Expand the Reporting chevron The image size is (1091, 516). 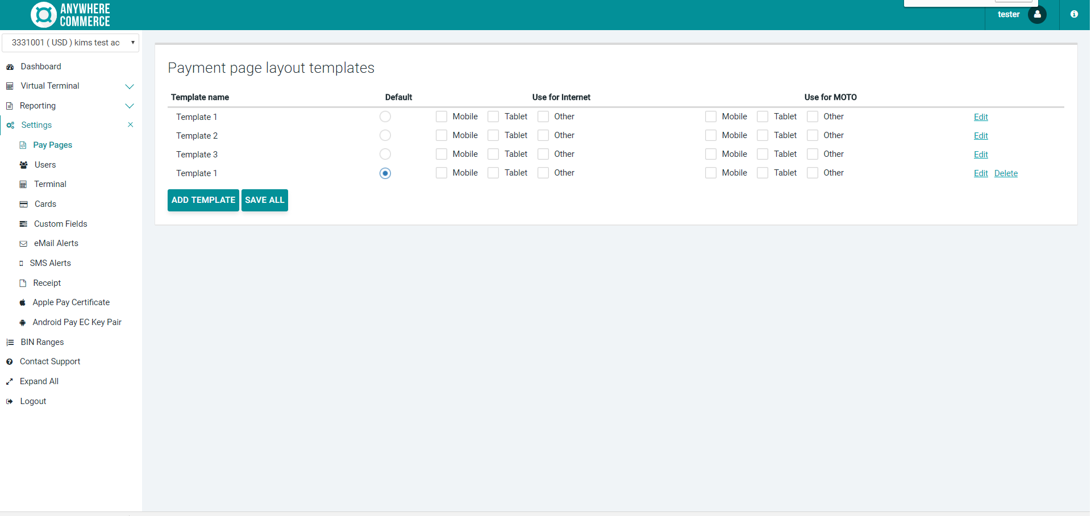coord(130,106)
